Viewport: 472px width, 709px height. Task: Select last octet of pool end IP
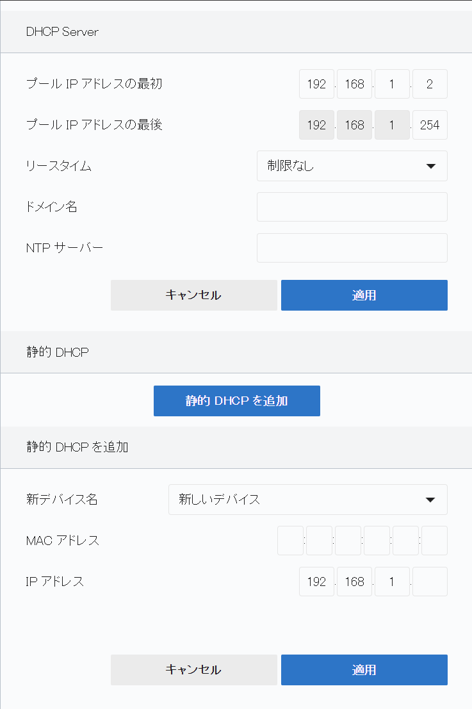pos(430,126)
